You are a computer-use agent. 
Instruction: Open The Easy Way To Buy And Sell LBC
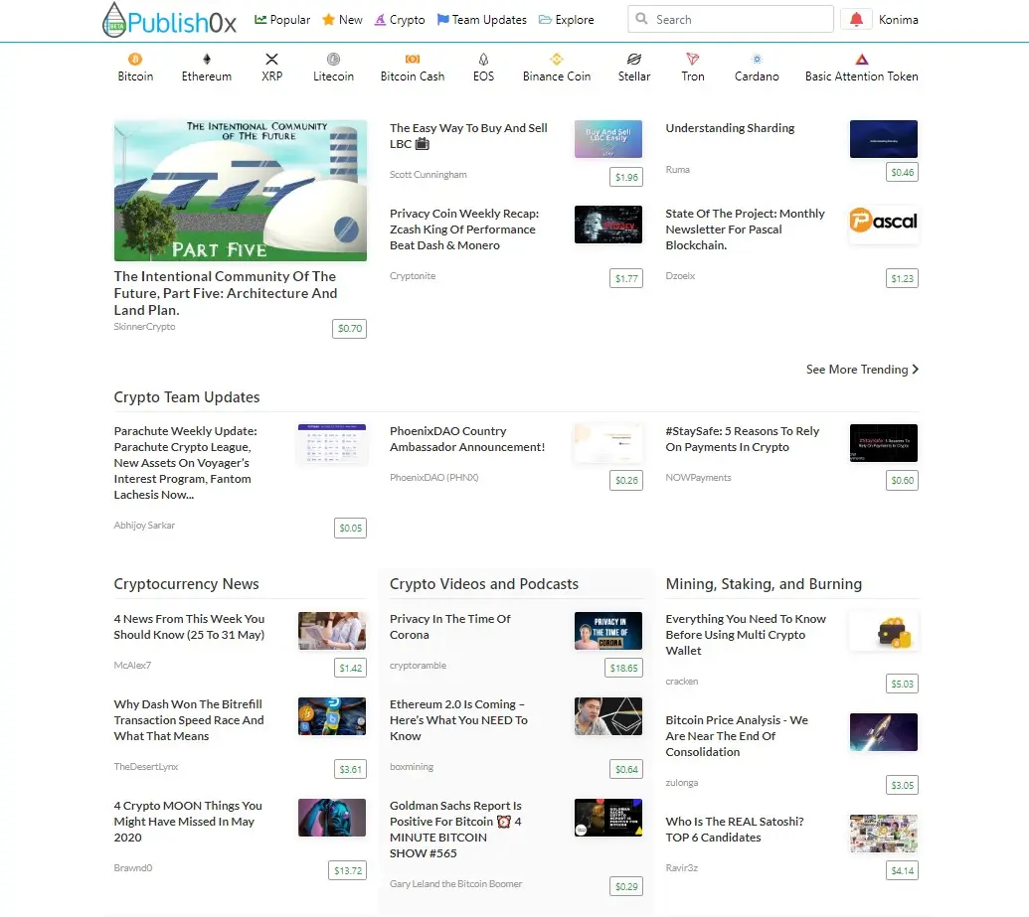pyautogui.click(x=468, y=136)
